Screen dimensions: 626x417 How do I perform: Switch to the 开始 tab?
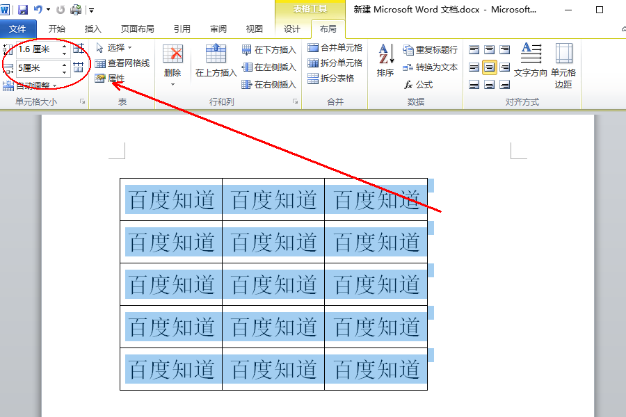[x=57, y=28]
